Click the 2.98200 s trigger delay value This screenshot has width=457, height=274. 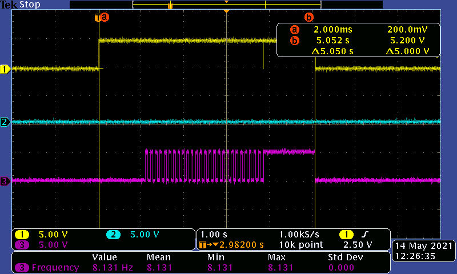[242, 244]
